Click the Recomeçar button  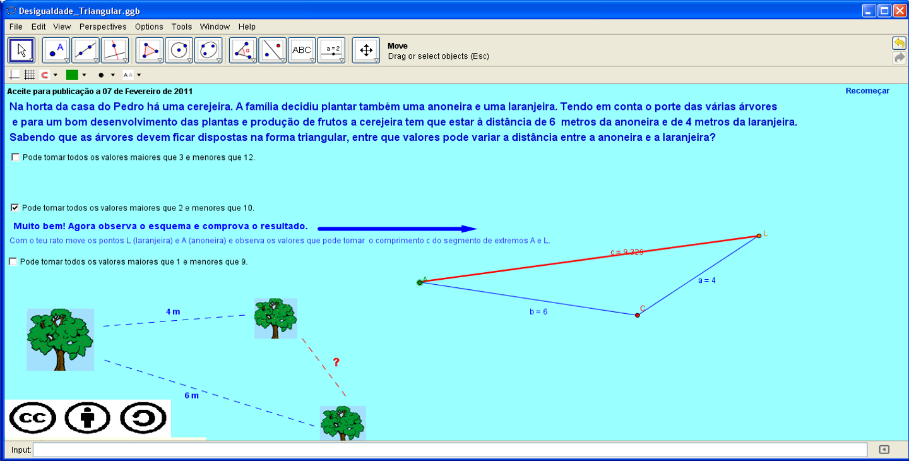[867, 91]
